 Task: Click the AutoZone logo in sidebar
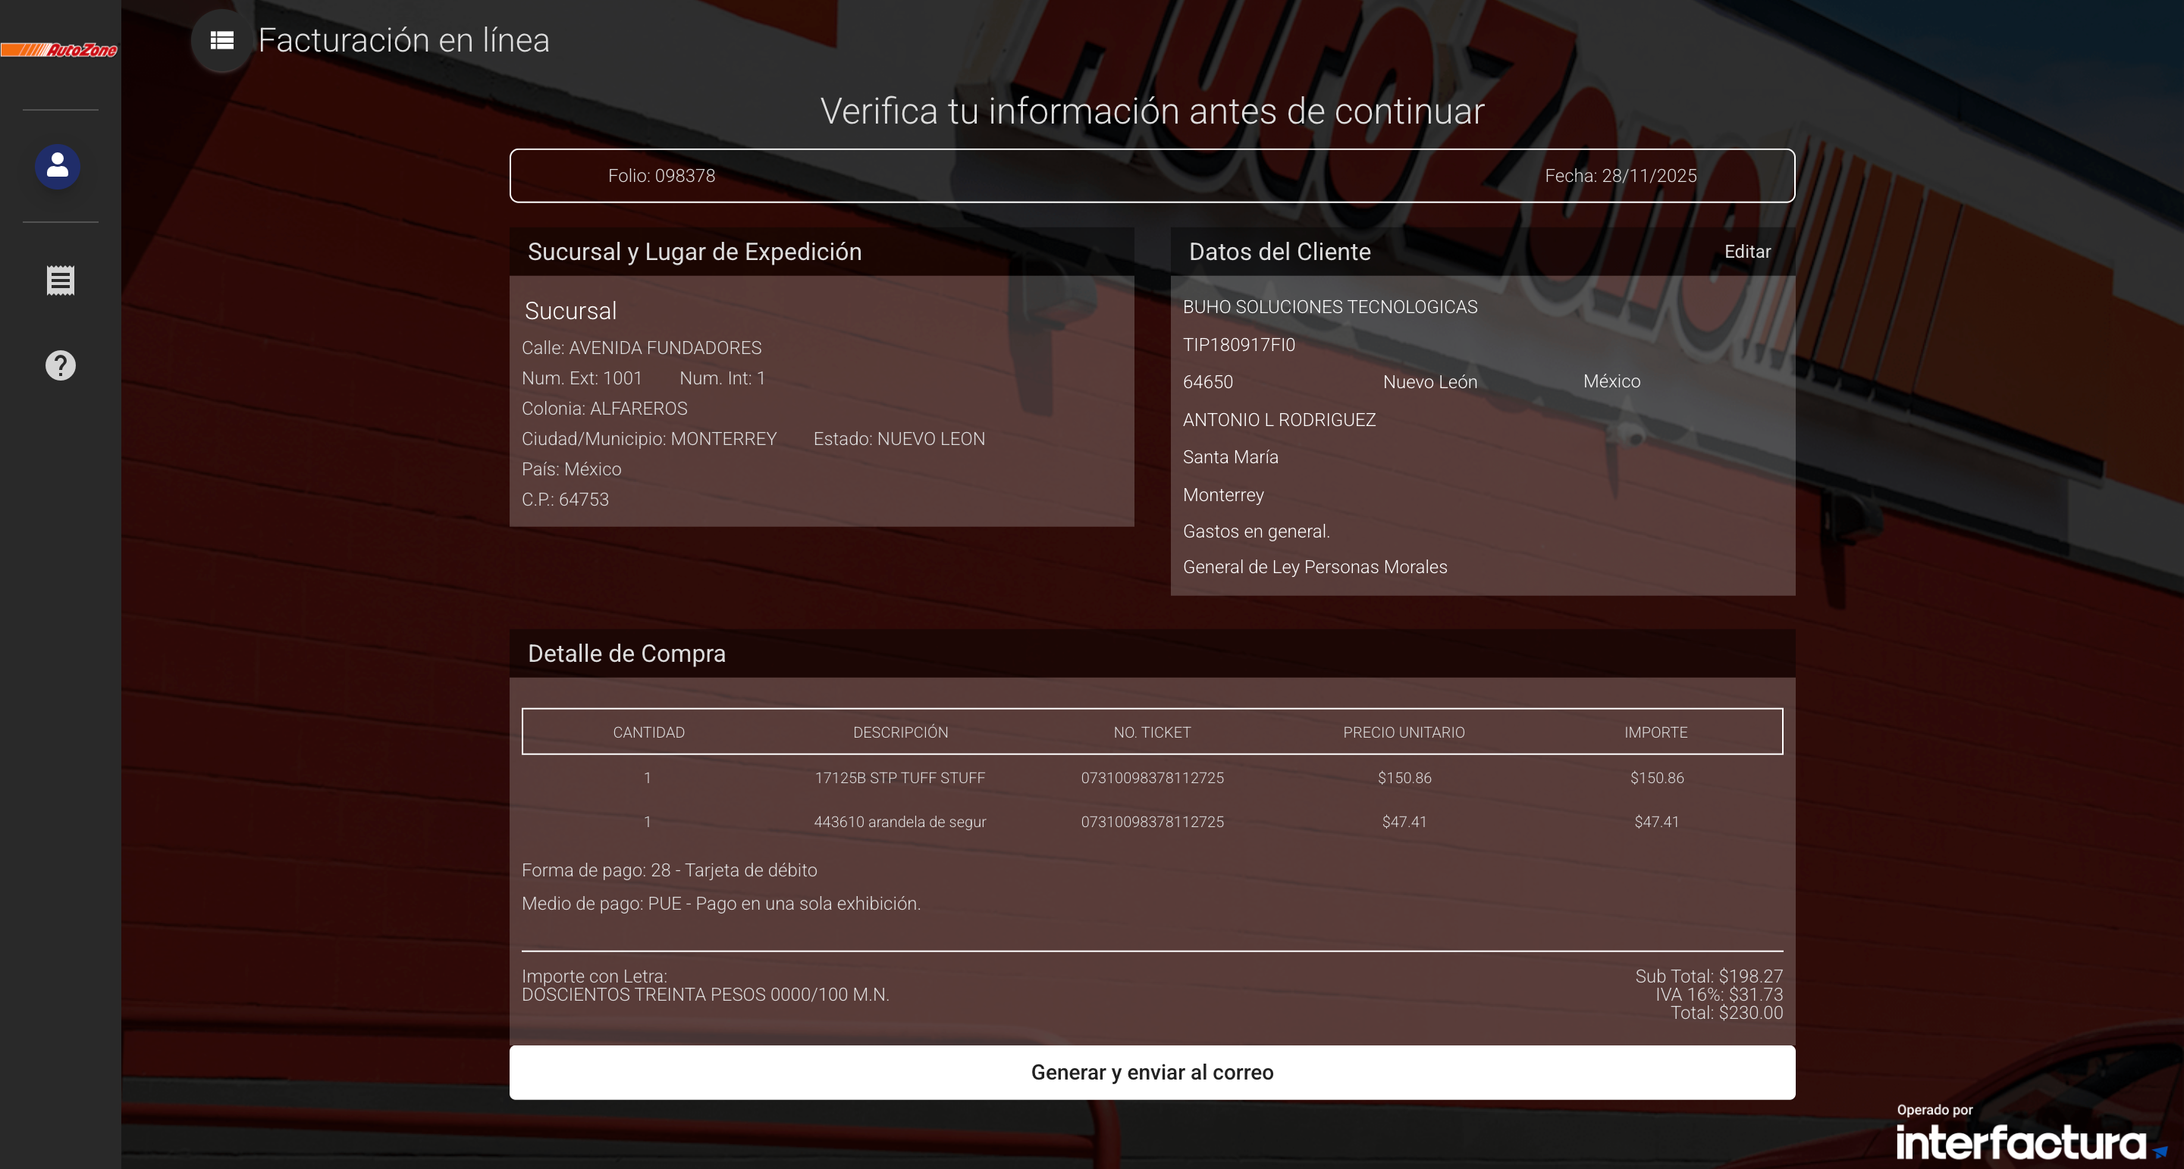tap(59, 50)
